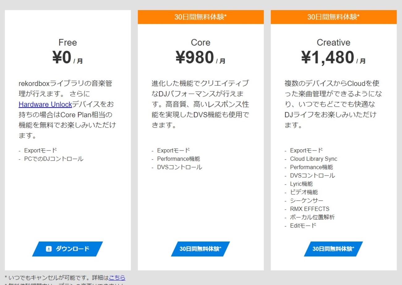Screen dimensions: 402x285
Task: Click the ¥0 monthly price
Action: (x=68, y=58)
